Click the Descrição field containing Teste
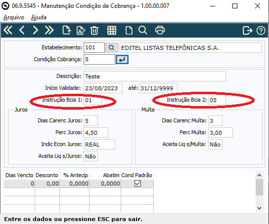Viewport: 269px width, 224px height. [x=155, y=76]
